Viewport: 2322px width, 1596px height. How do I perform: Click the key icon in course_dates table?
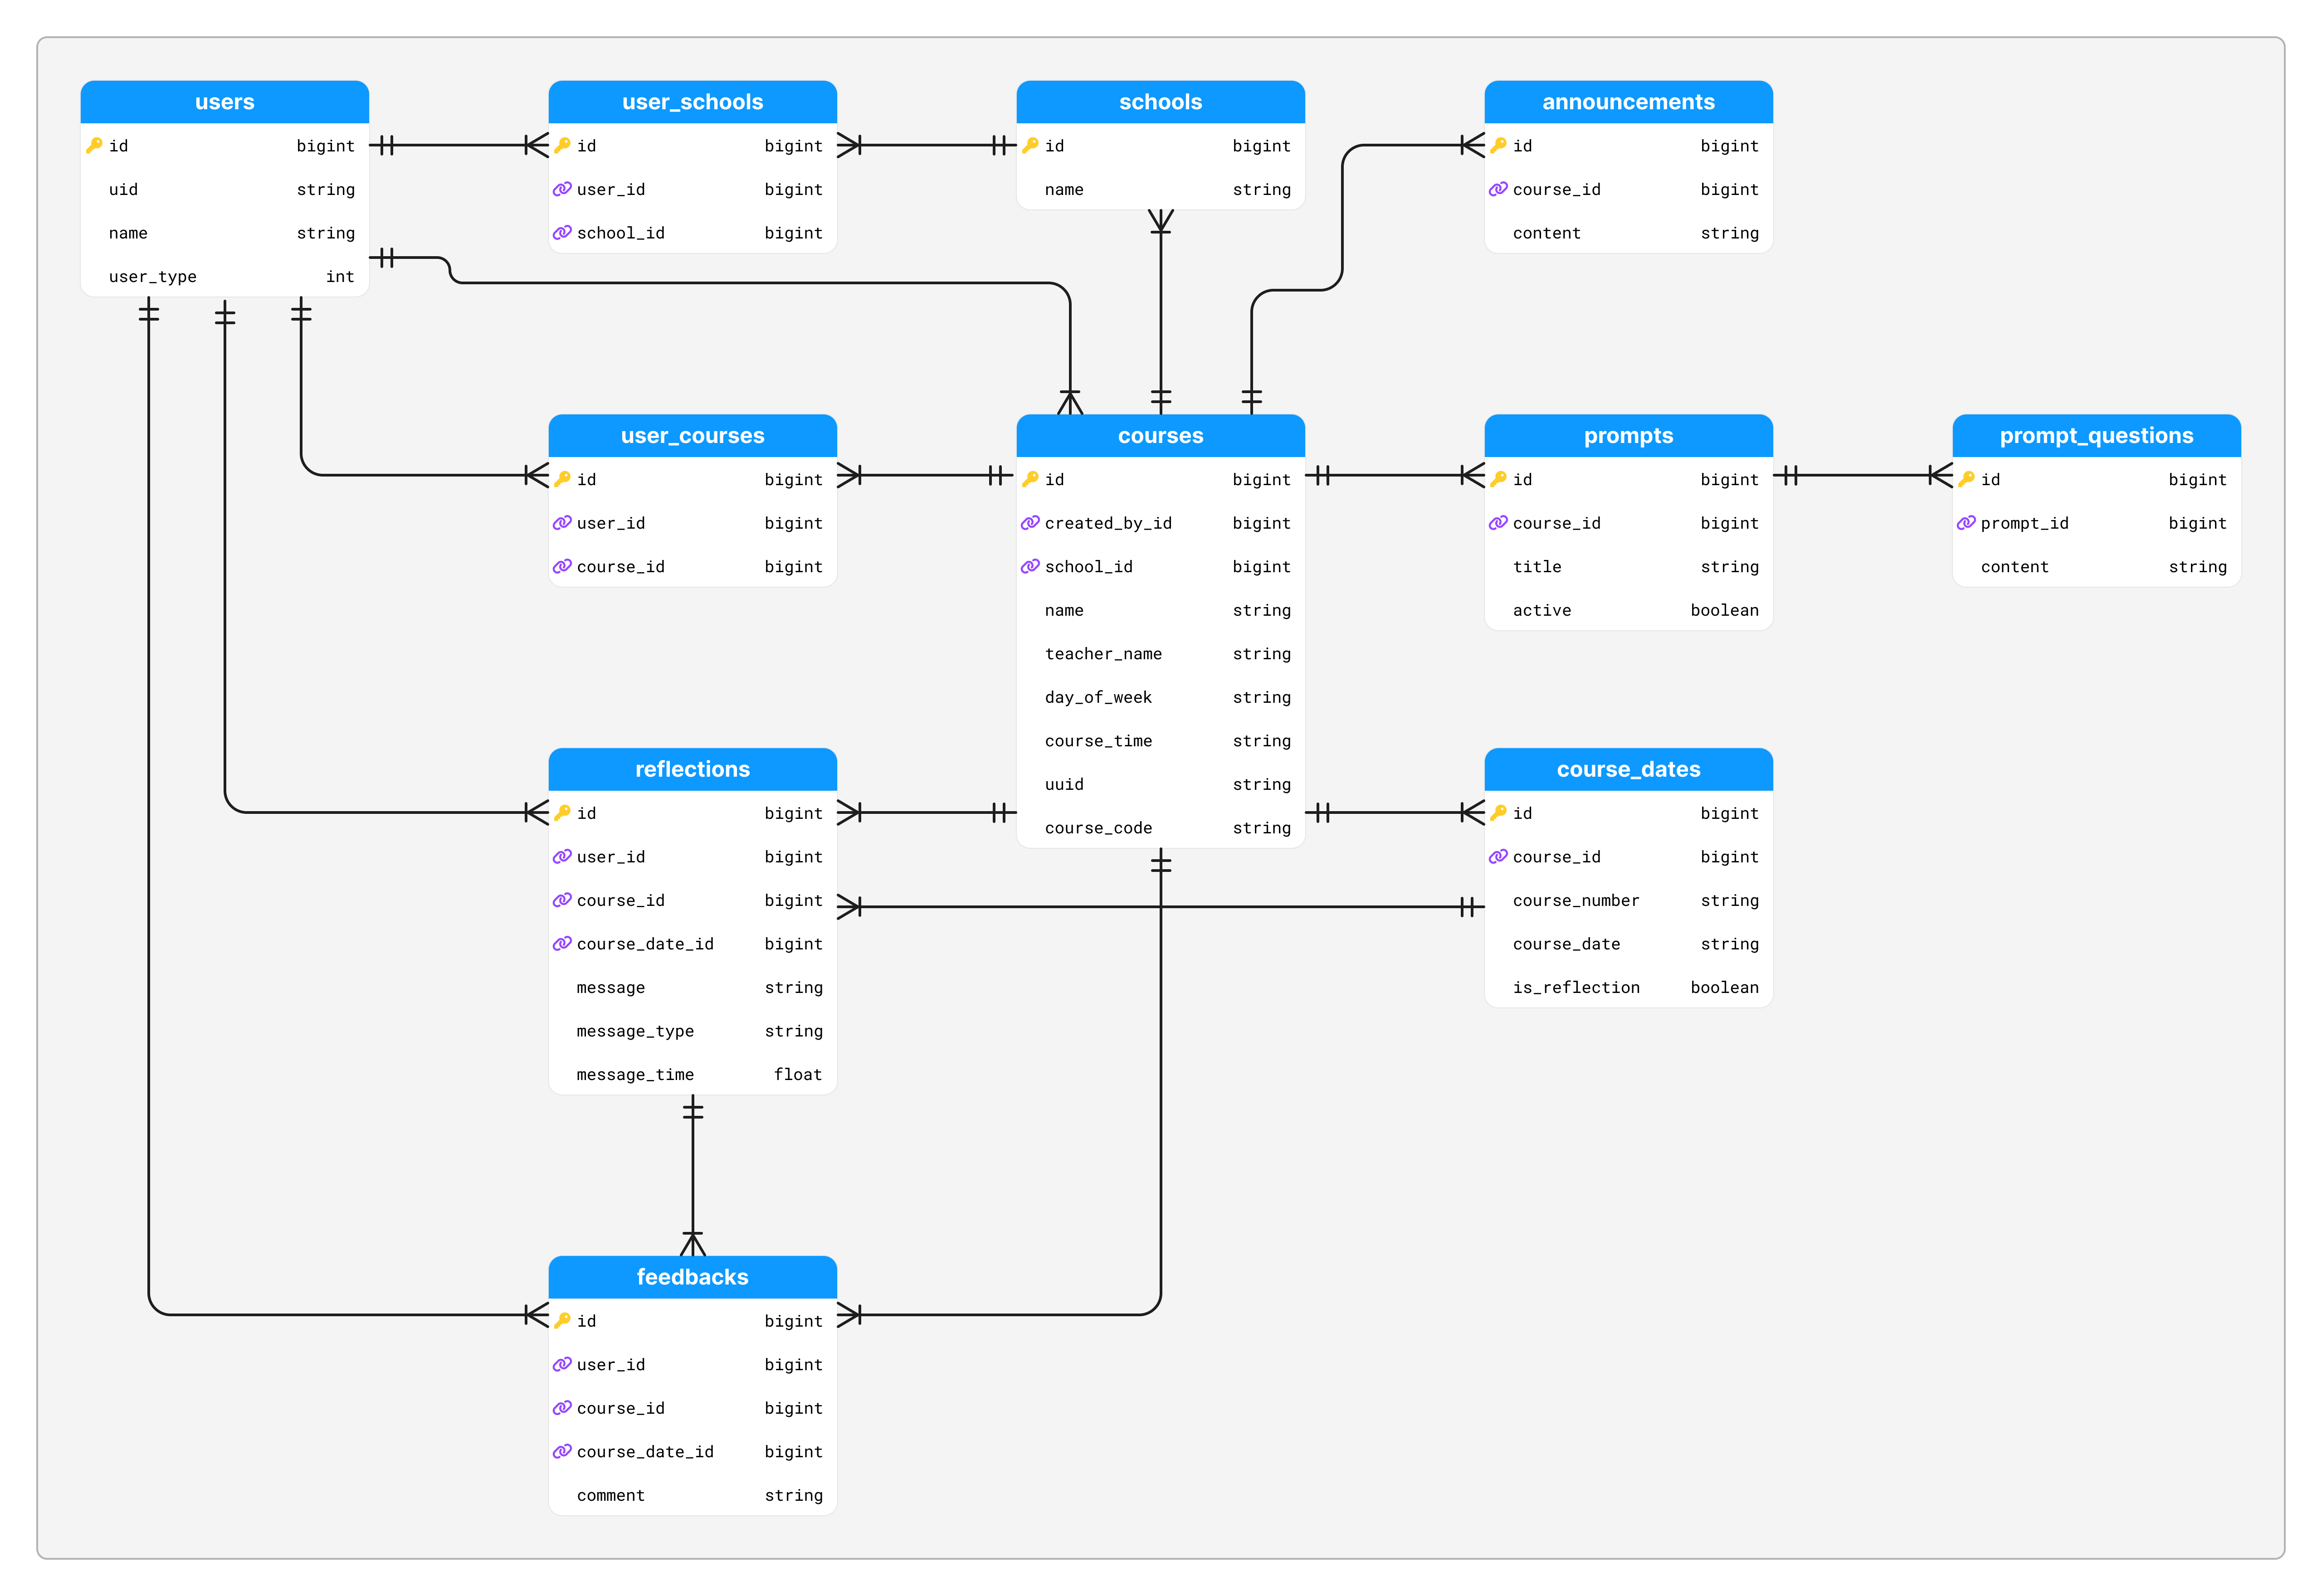[x=1498, y=813]
